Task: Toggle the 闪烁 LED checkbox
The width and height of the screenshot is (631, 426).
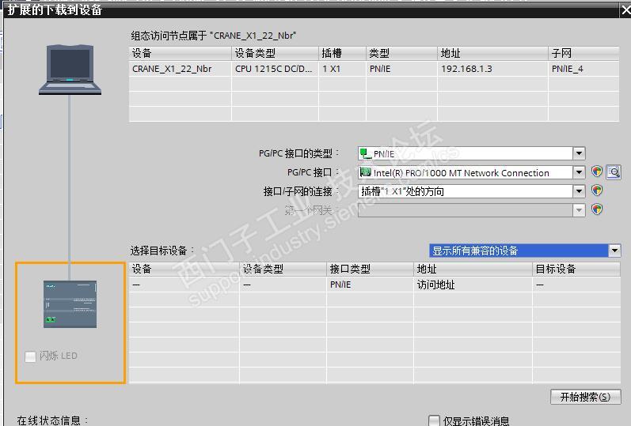Action: pos(30,356)
